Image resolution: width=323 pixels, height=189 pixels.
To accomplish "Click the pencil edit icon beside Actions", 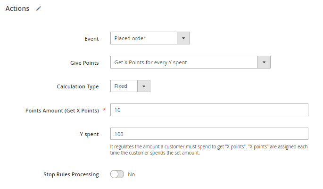I will [38, 9].
